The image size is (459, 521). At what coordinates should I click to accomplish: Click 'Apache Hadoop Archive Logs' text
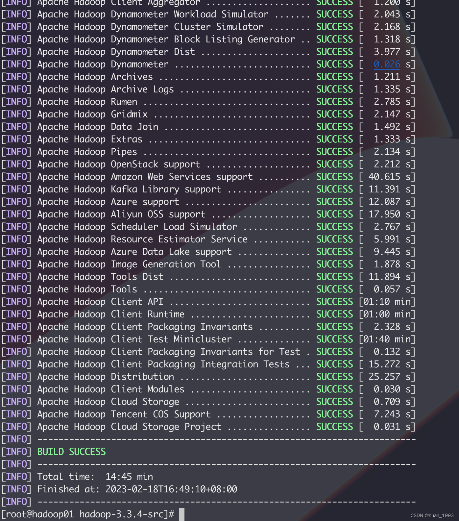(x=106, y=89)
